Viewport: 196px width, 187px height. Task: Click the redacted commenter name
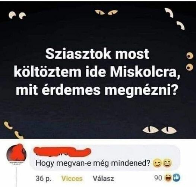pos(62,151)
